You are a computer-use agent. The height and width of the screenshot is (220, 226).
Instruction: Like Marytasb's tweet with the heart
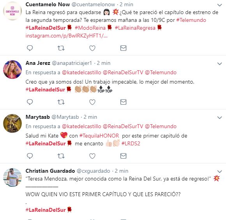pos(92,156)
